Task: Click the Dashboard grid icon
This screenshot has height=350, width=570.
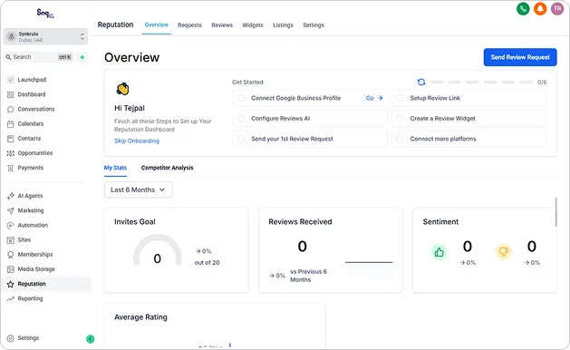Action: (x=11, y=94)
